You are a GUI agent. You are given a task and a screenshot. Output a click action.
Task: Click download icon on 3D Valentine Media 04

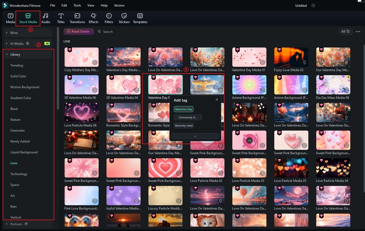tap(137, 90)
